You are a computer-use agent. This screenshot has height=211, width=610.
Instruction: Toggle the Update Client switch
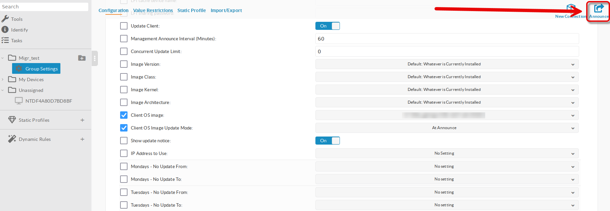[x=327, y=26]
